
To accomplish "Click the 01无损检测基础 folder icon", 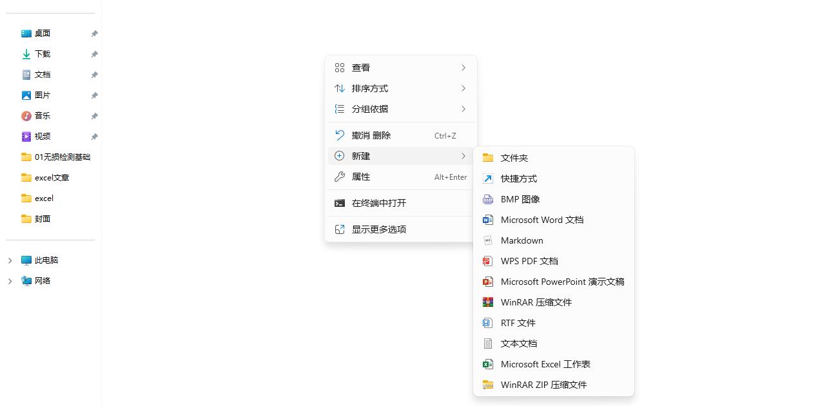I will click(x=26, y=157).
